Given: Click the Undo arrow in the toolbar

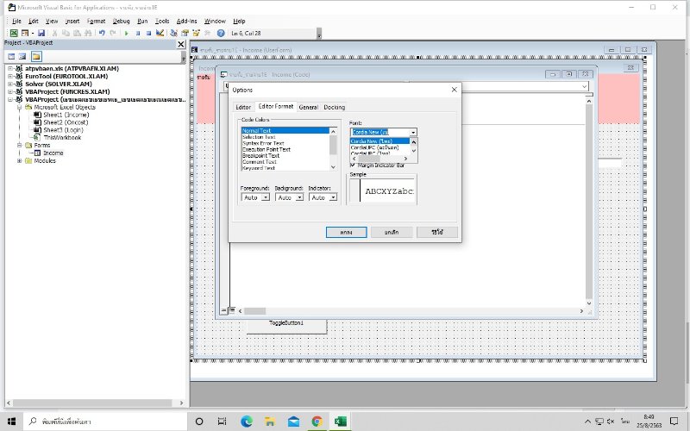Looking at the screenshot, I should point(102,33).
